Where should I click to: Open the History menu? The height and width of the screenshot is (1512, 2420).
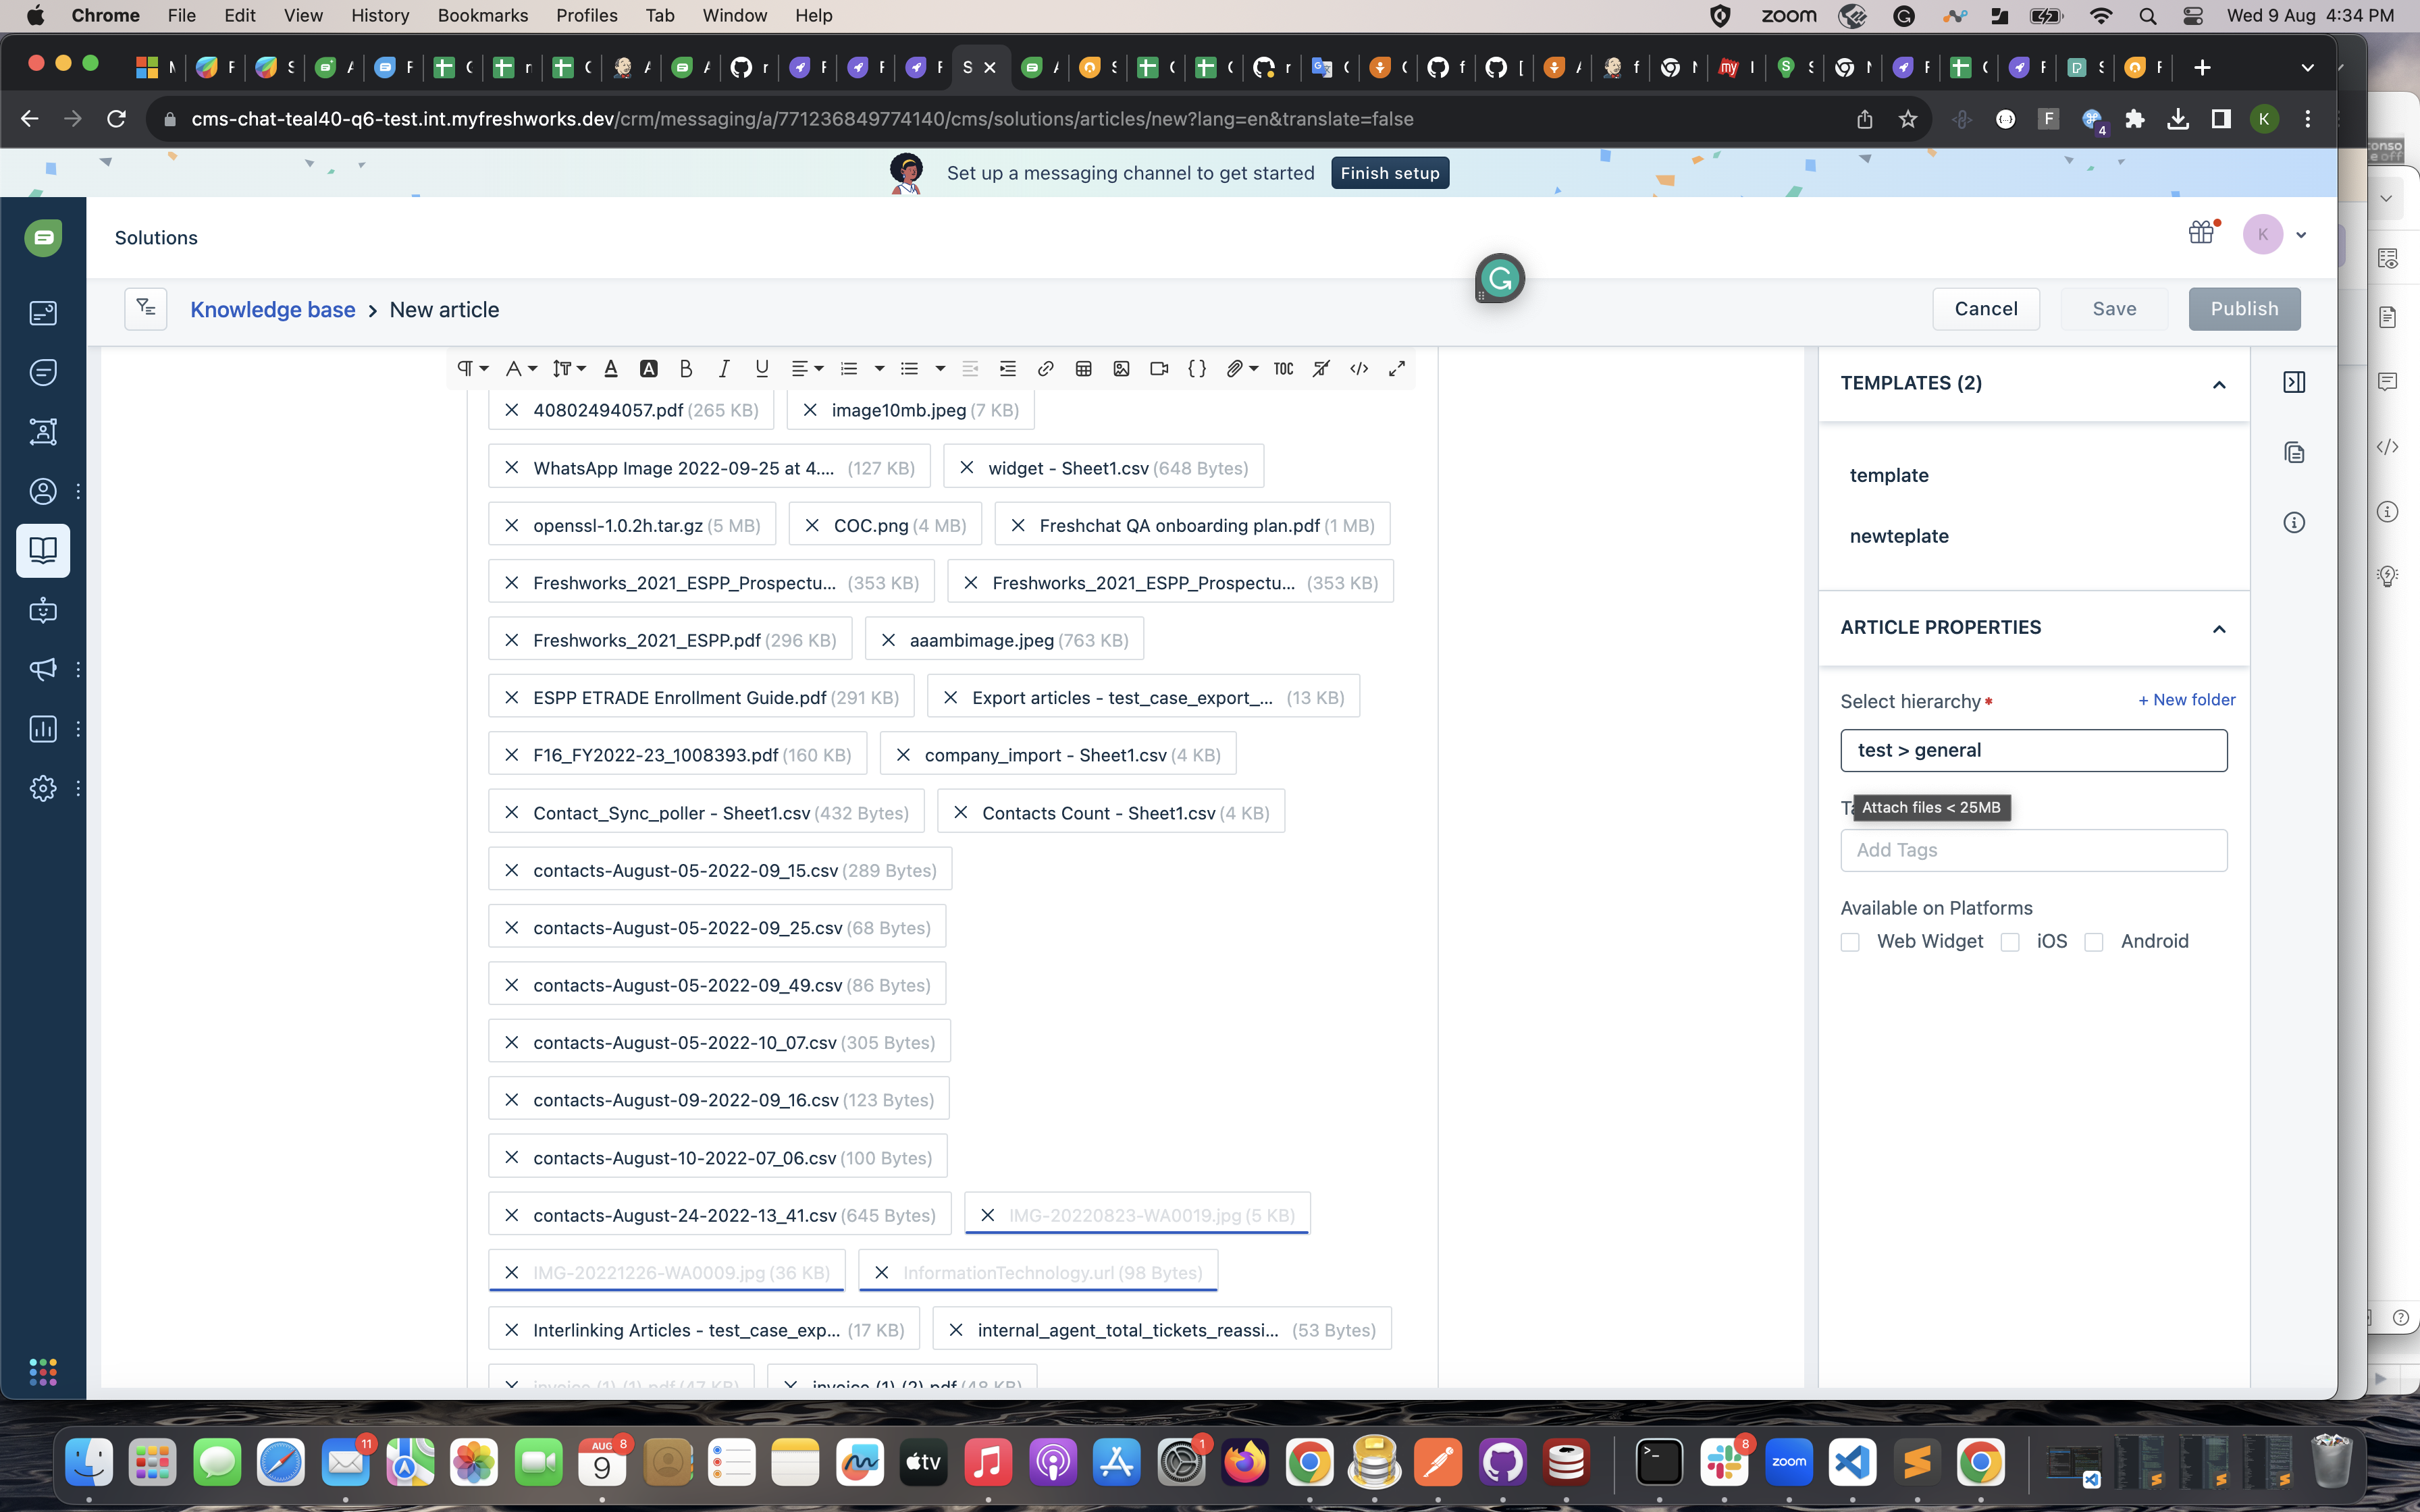[380, 15]
